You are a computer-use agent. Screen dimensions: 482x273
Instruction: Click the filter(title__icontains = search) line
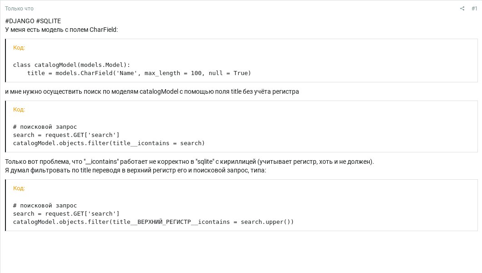pos(109,143)
